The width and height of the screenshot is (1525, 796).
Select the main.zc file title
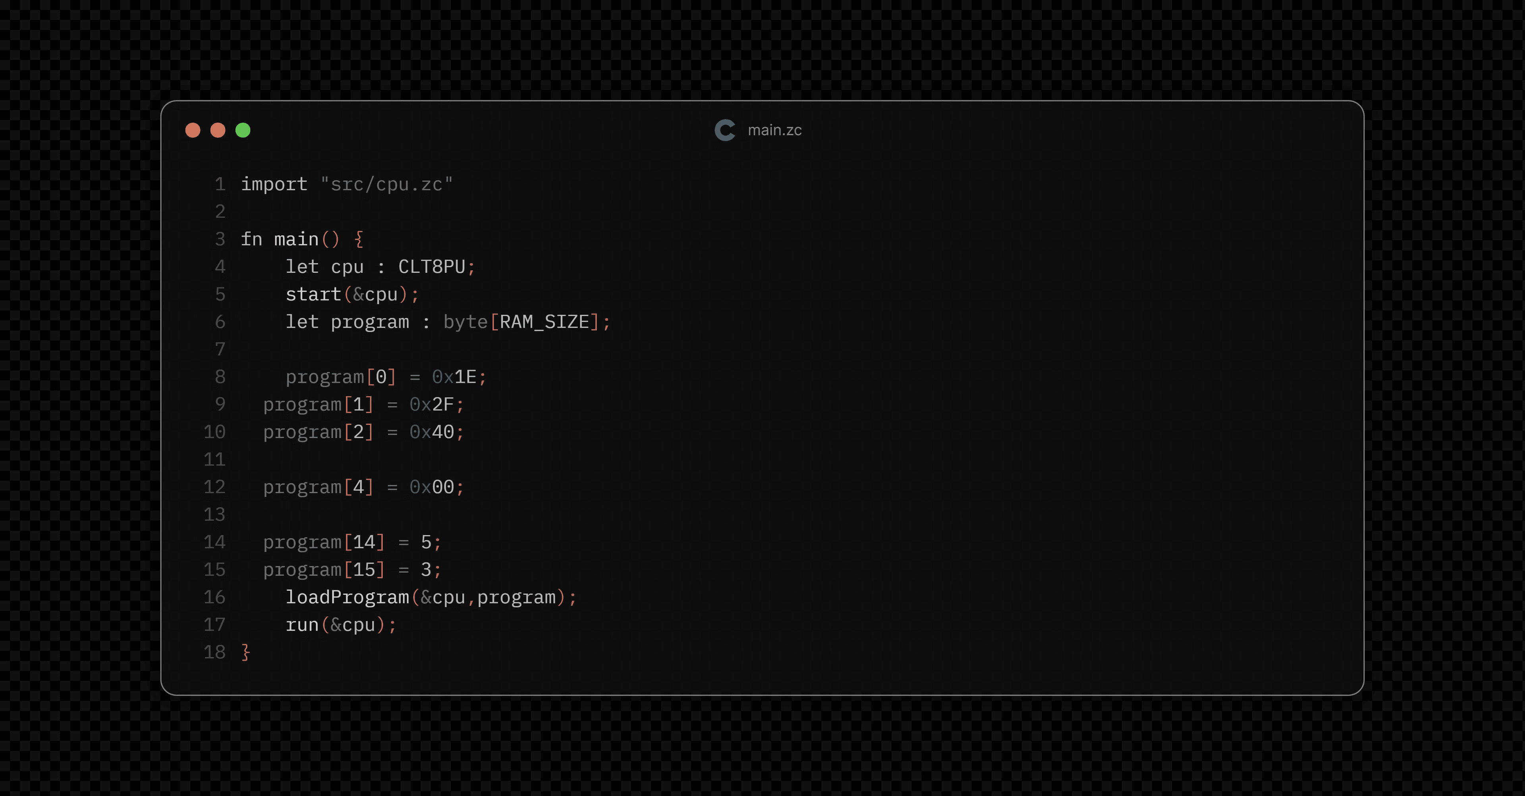[x=775, y=130]
